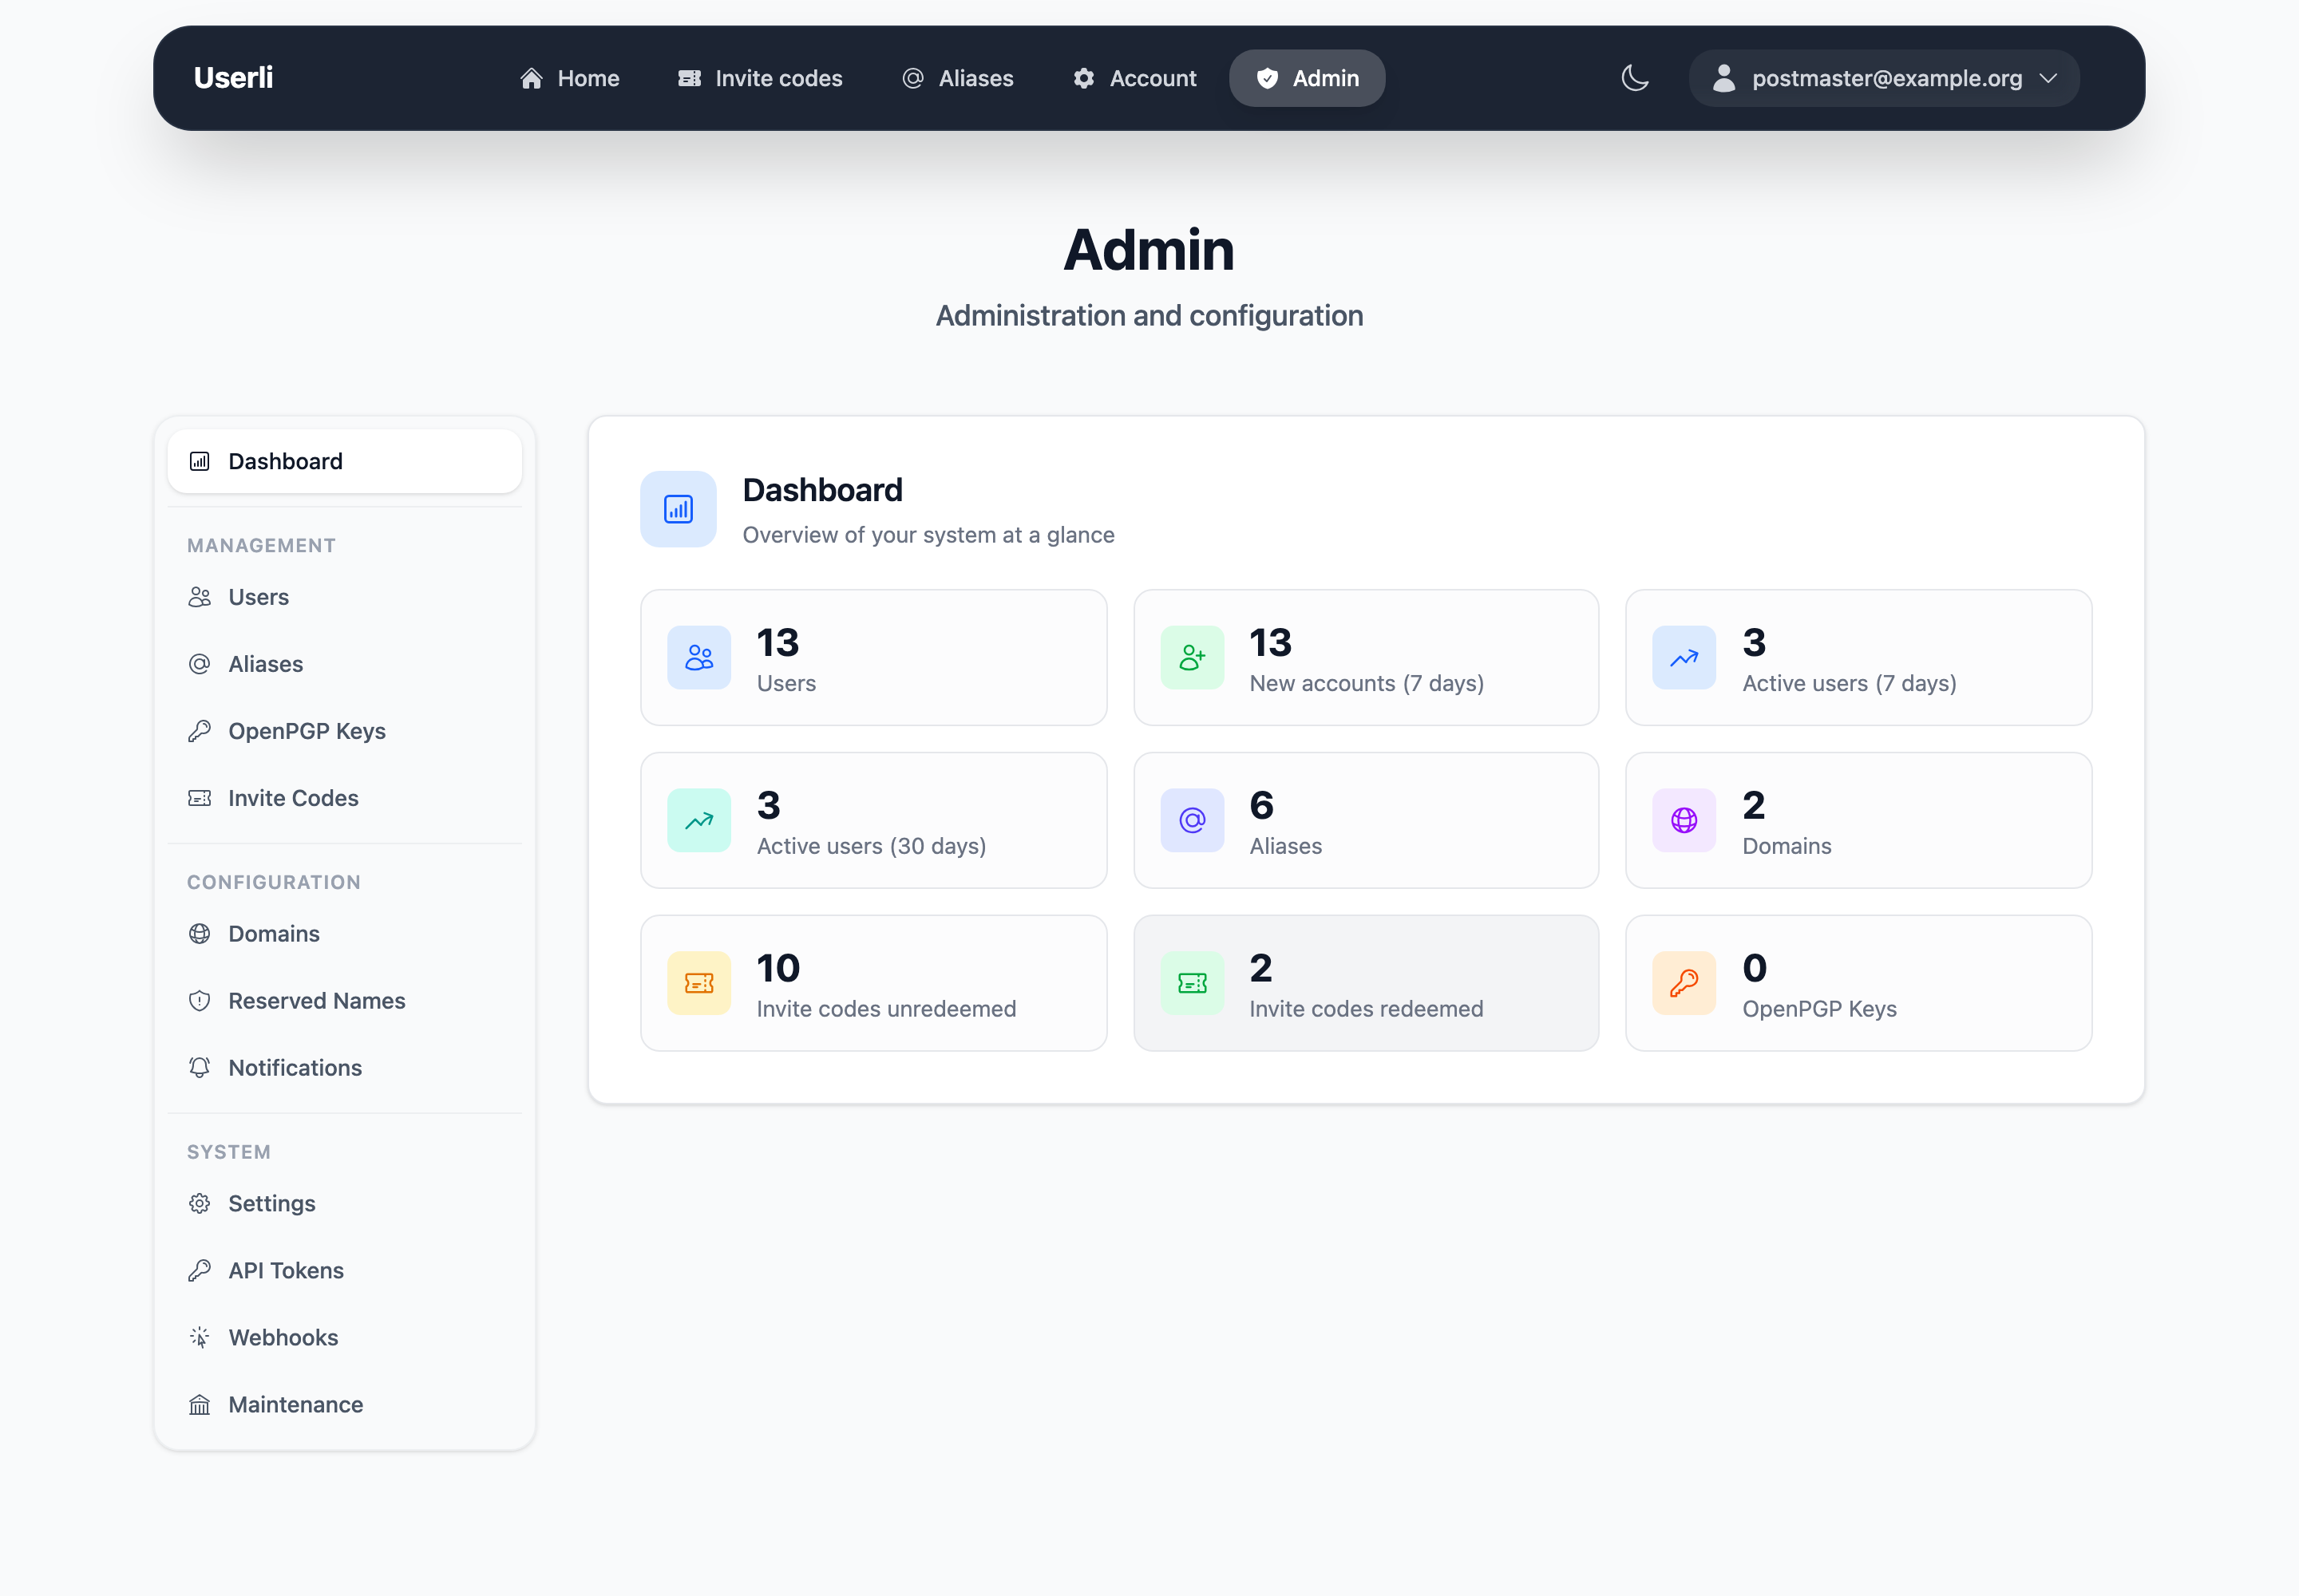Click the API Tokens key icon
This screenshot has width=2299, height=1596.
[200, 1271]
